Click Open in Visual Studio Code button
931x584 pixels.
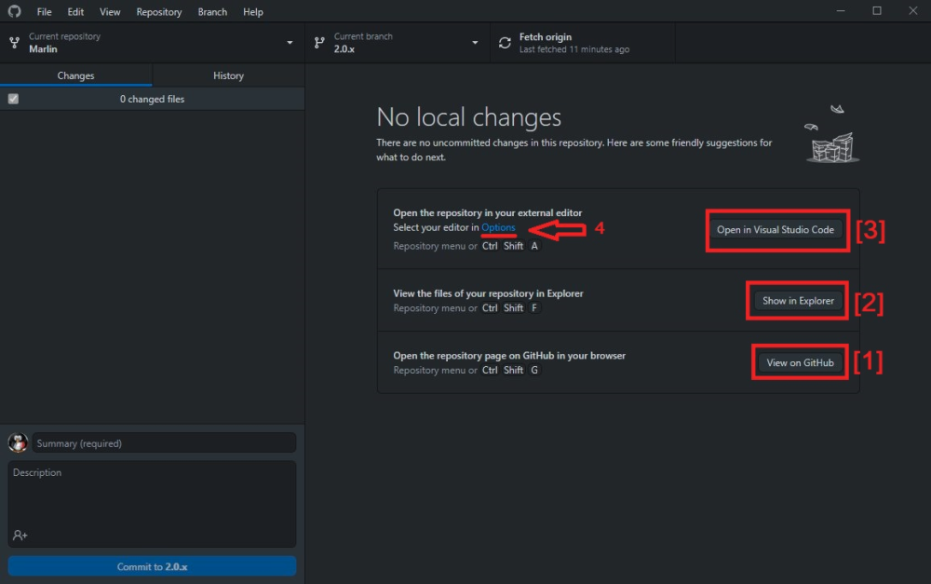pyautogui.click(x=776, y=230)
